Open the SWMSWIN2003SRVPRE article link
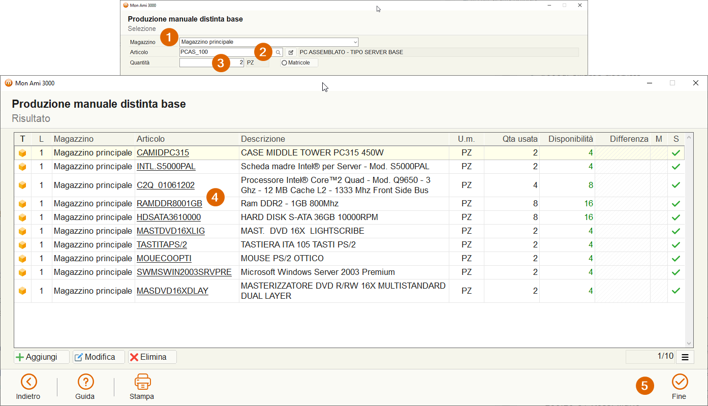This screenshot has height=406, width=708. click(184, 272)
